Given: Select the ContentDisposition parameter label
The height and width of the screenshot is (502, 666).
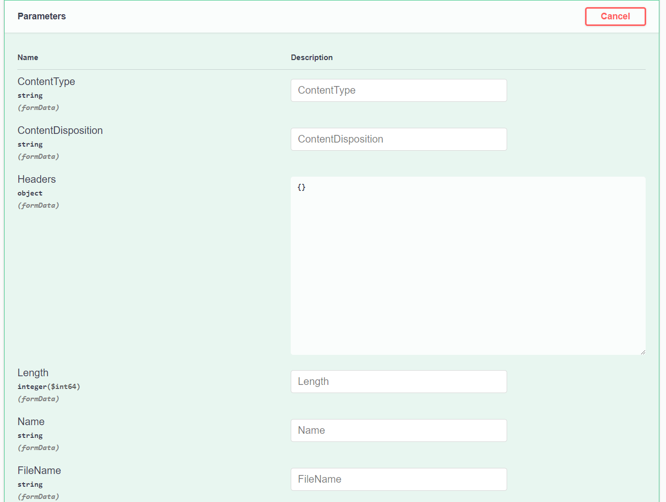Looking at the screenshot, I should click(x=60, y=130).
